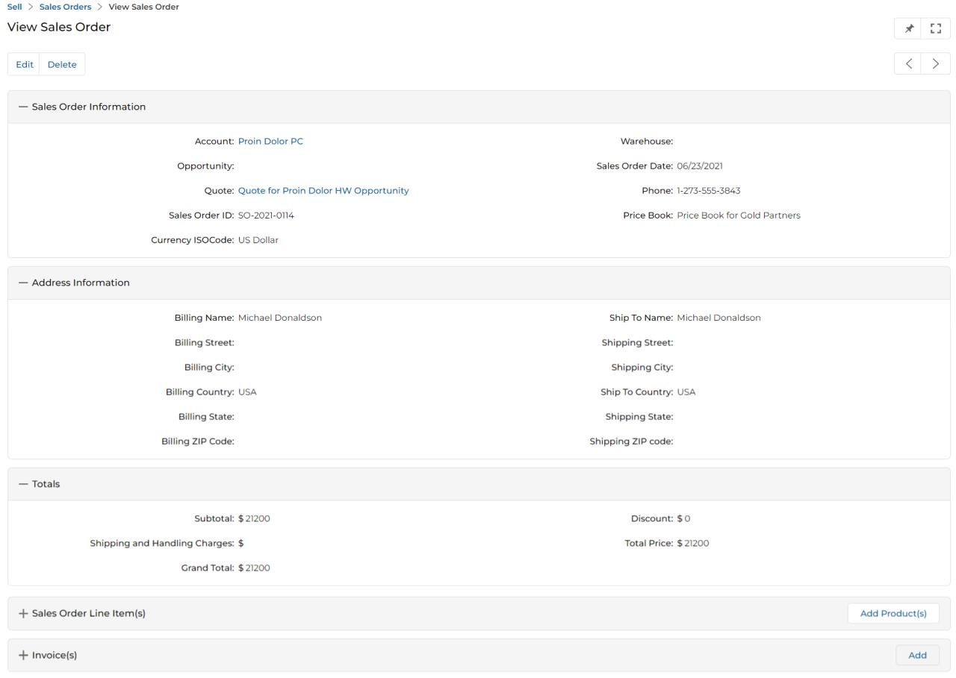Image resolution: width=956 pixels, height=678 pixels.
Task: Click the View Sales Order page heading
Action: pyautogui.click(x=59, y=27)
